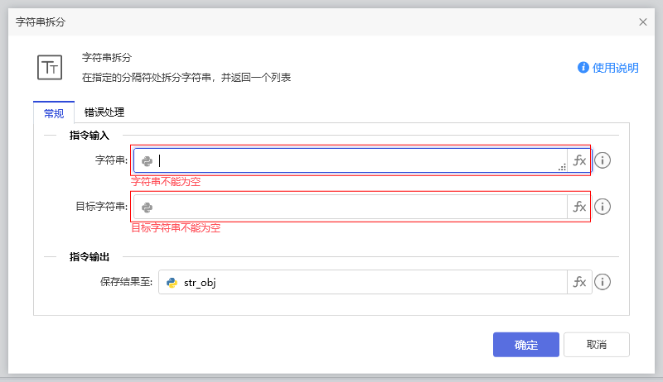
Task: Open the 使用说明 help link
Action: (x=608, y=68)
